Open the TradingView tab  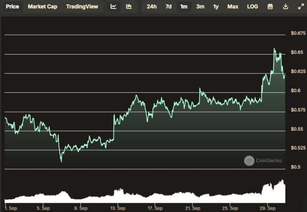coord(82,7)
